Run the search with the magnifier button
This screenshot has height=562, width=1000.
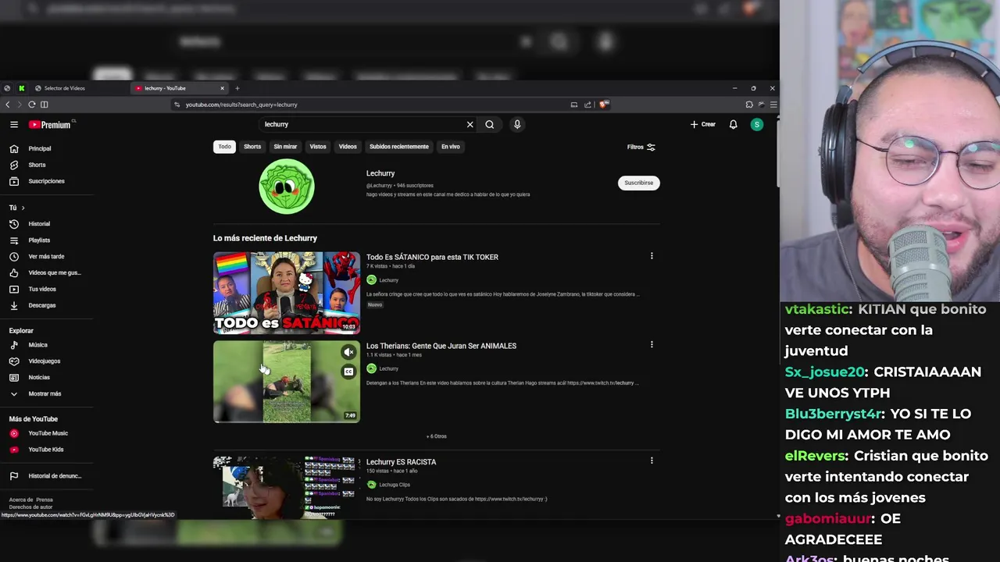coord(490,124)
